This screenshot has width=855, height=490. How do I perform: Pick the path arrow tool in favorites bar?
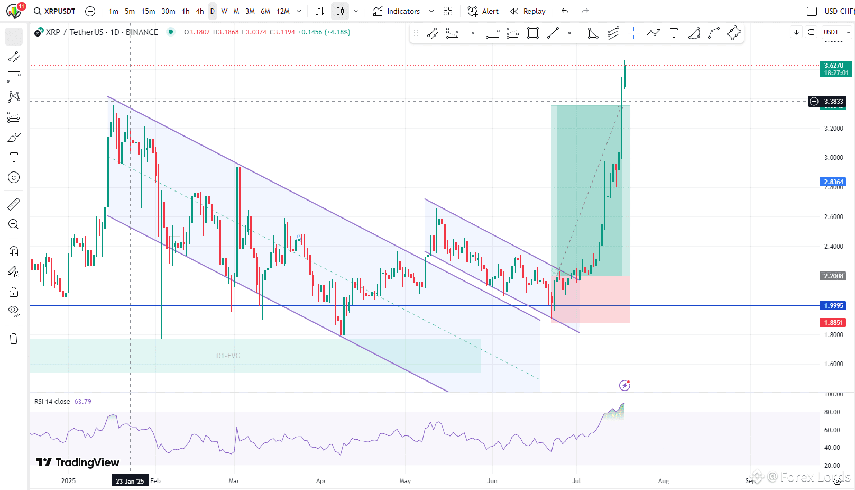pos(654,33)
